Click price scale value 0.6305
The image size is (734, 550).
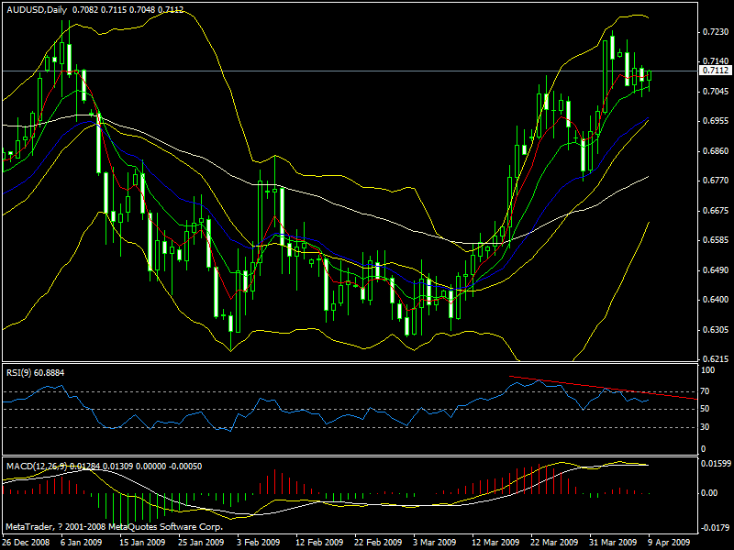tap(716, 330)
